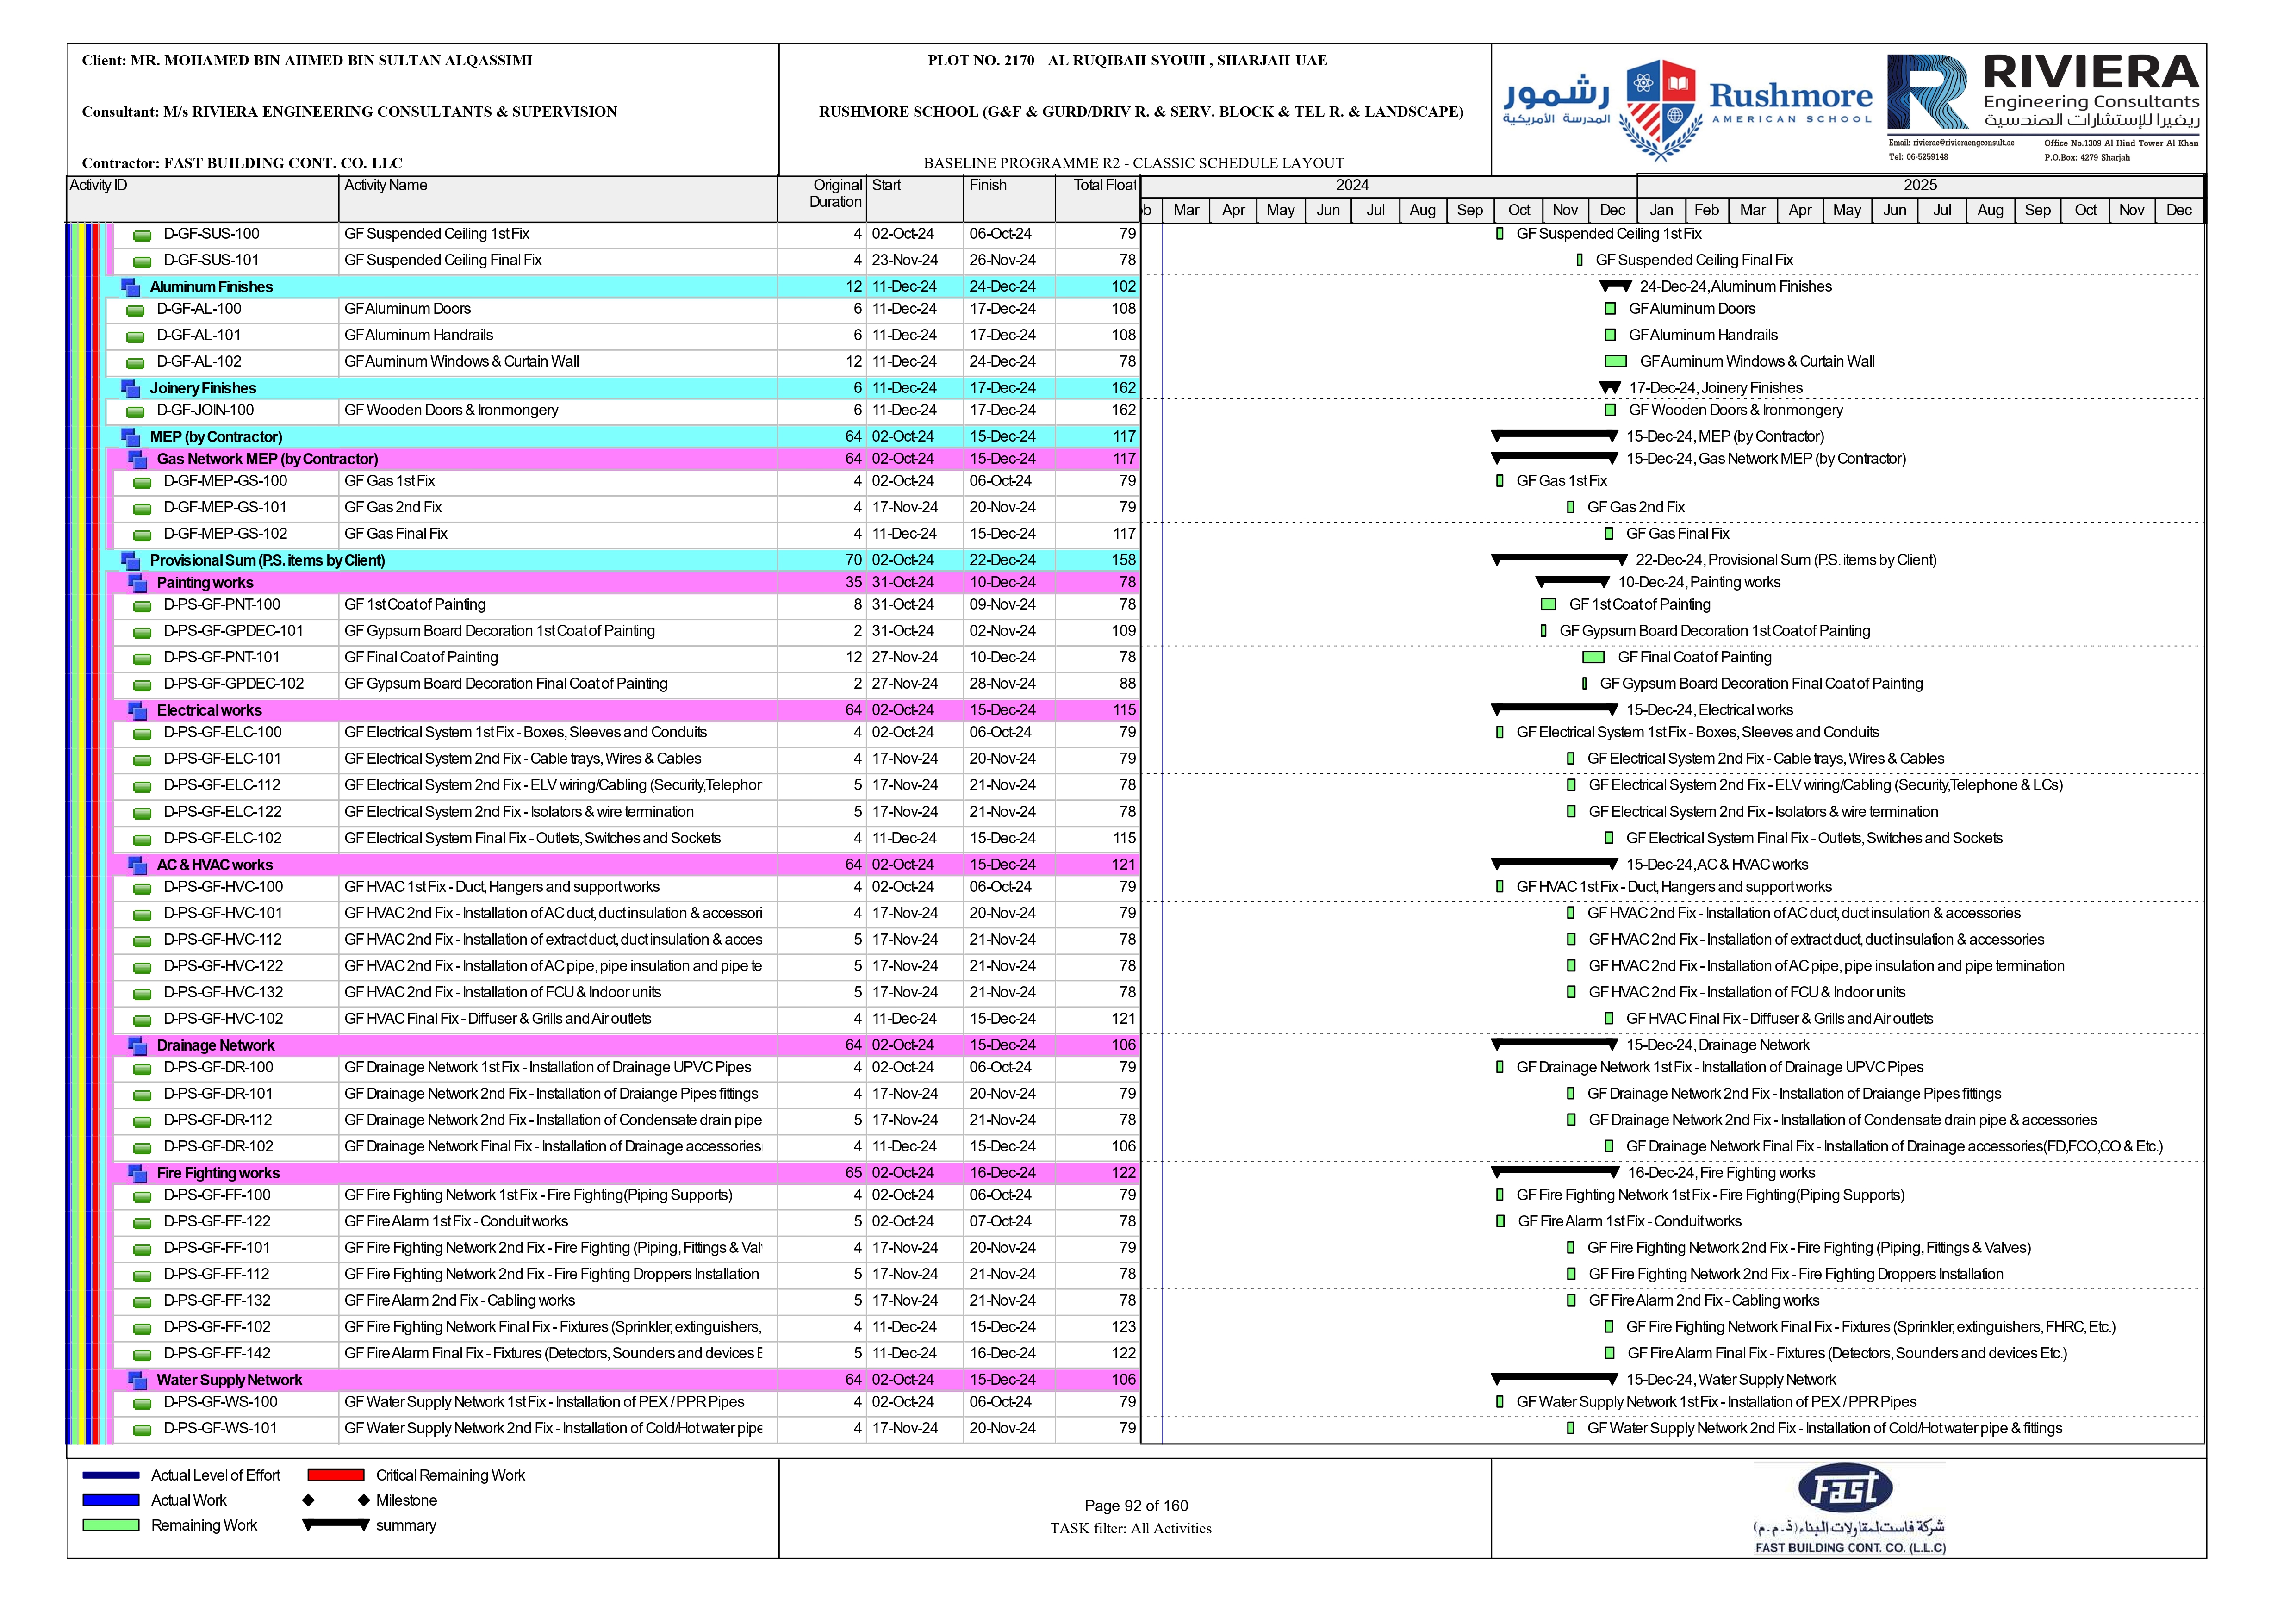The width and height of the screenshot is (2296, 1624).
Task: Click the Activity ID column header
Action: point(203,199)
